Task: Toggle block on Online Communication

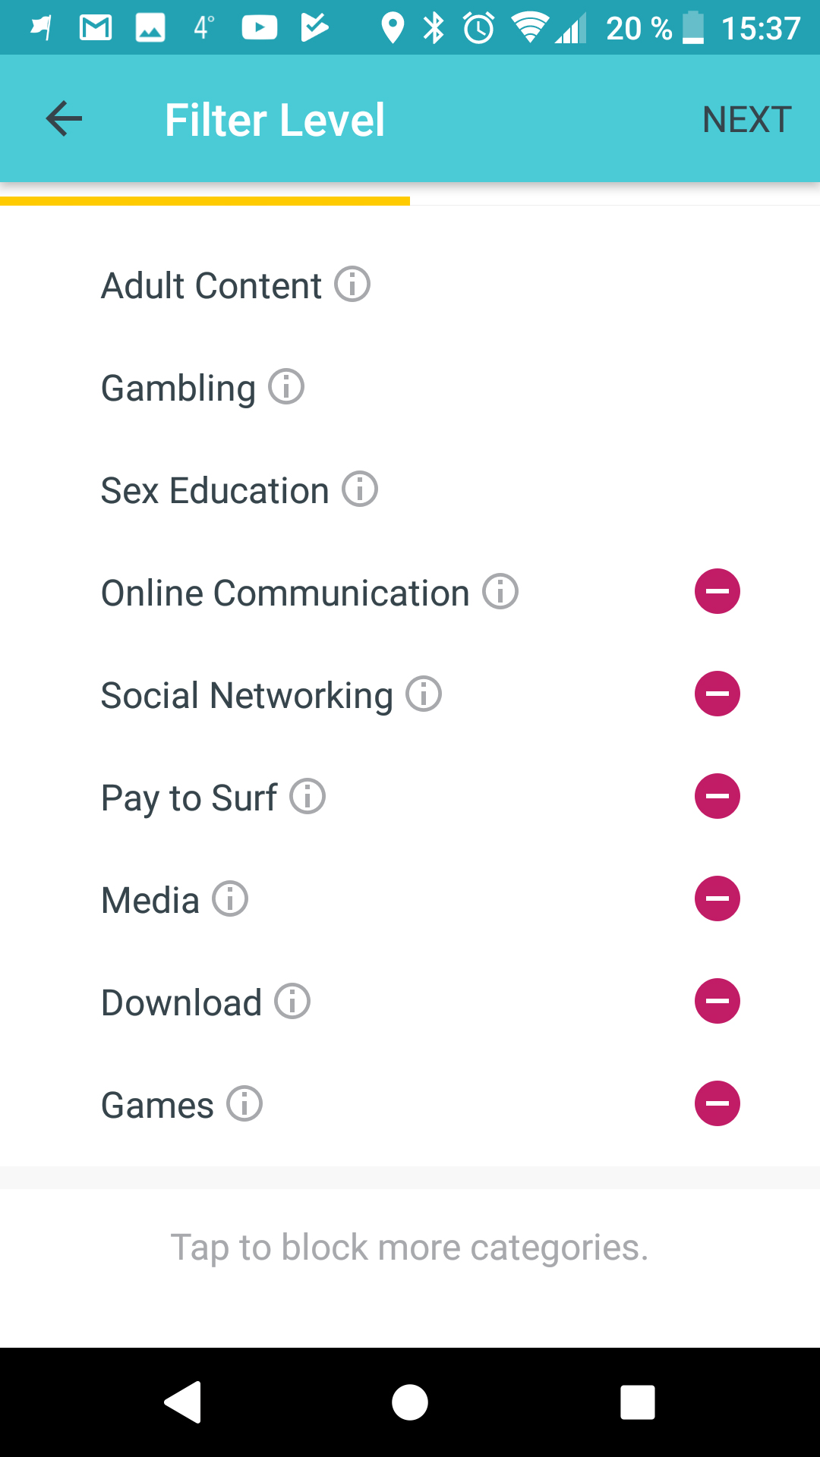Action: point(717,591)
